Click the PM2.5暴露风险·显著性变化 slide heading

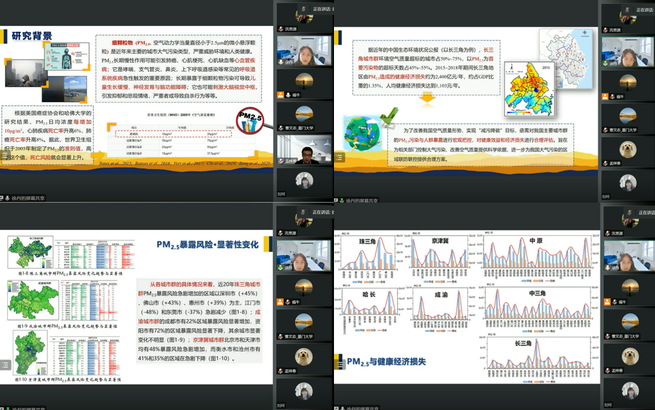pyautogui.click(x=207, y=245)
